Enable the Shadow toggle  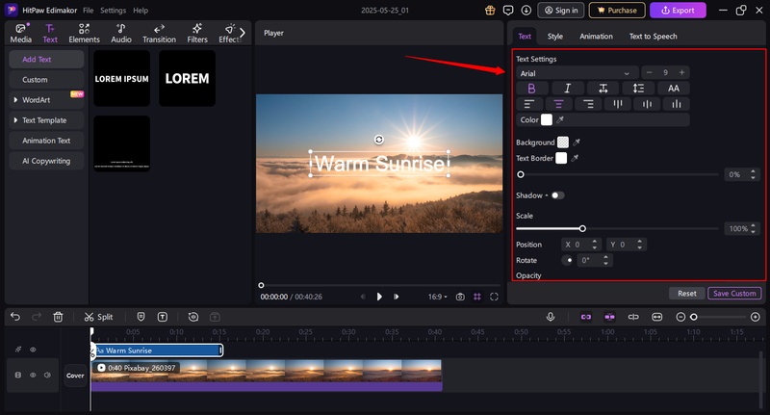tap(558, 195)
